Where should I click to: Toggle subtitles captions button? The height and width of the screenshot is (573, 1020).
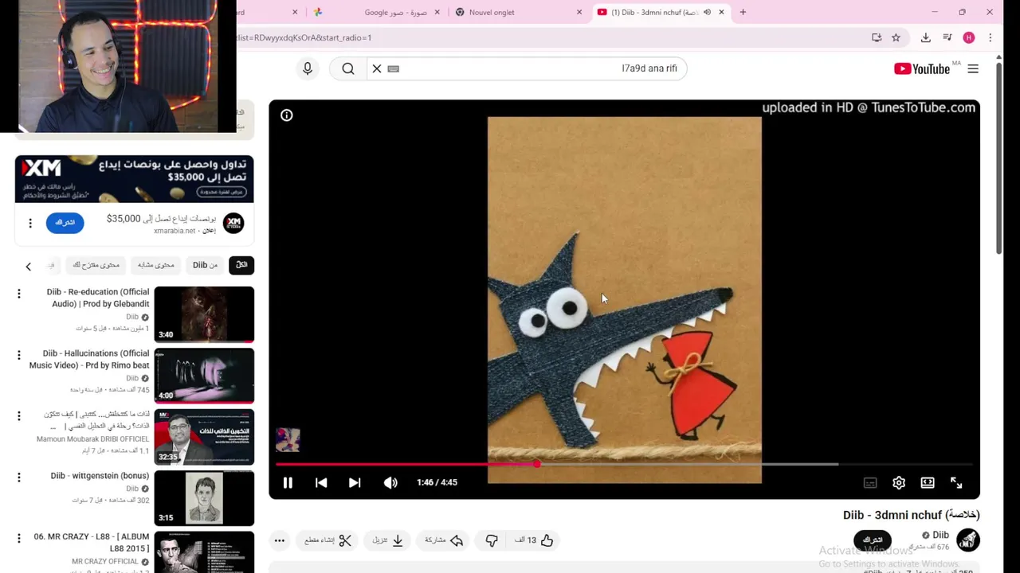tap(870, 482)
